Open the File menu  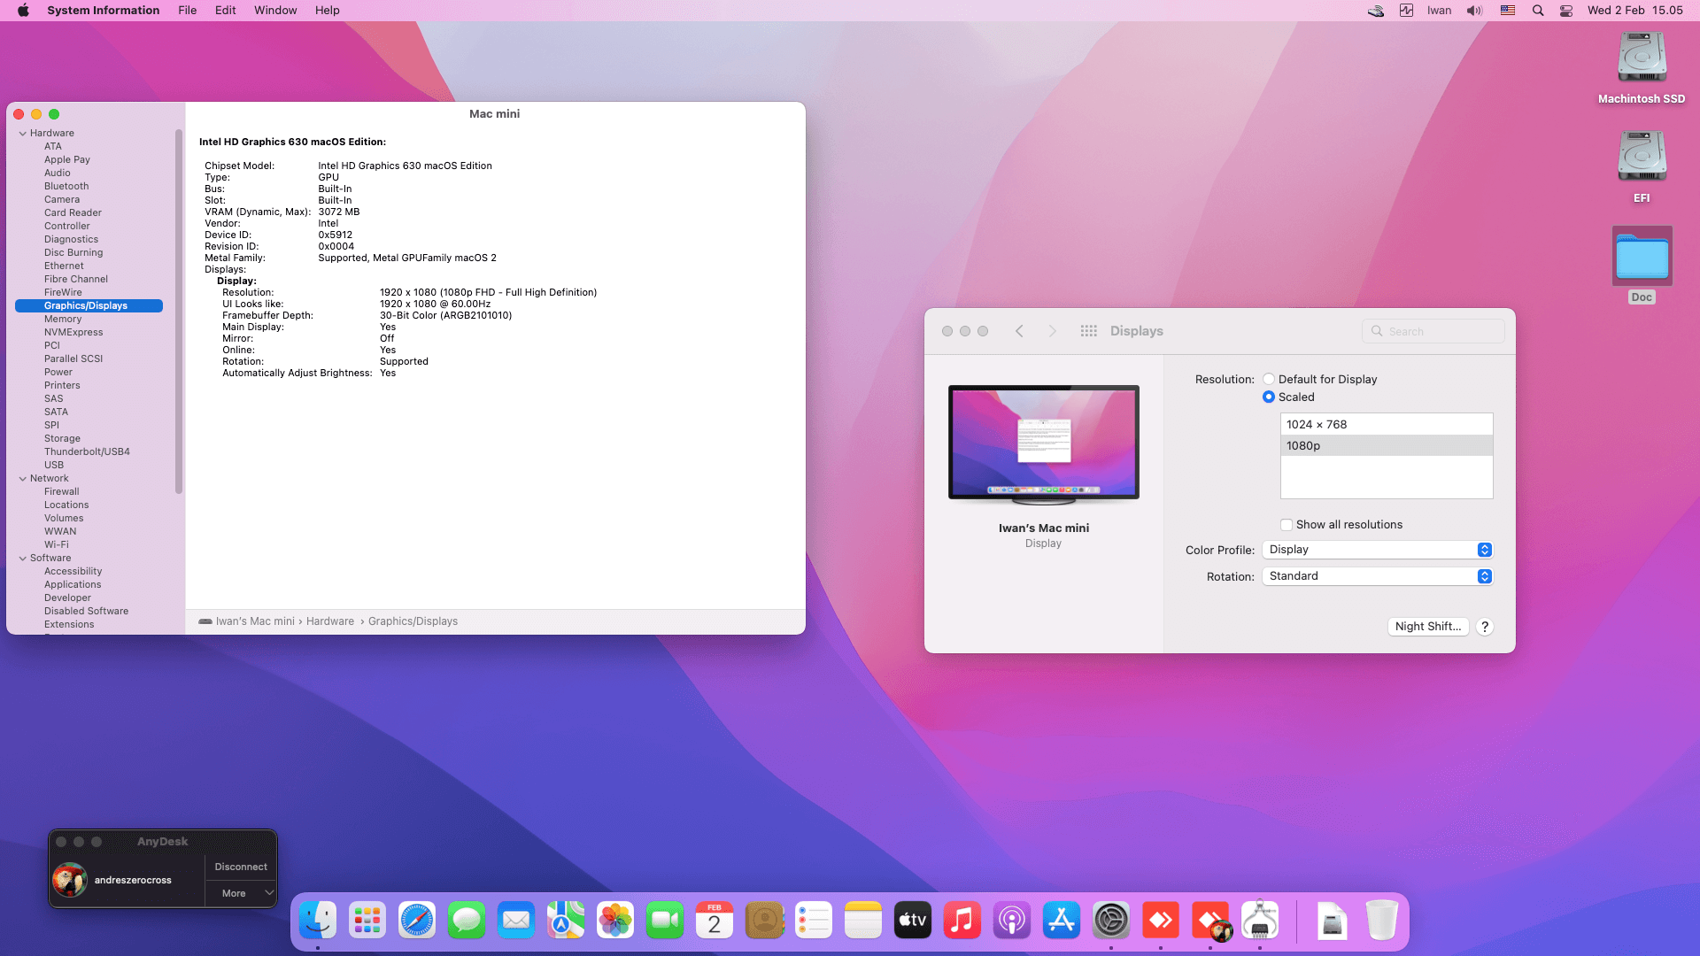187,11
